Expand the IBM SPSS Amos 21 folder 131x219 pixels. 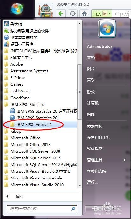click(x=40, y=124)
